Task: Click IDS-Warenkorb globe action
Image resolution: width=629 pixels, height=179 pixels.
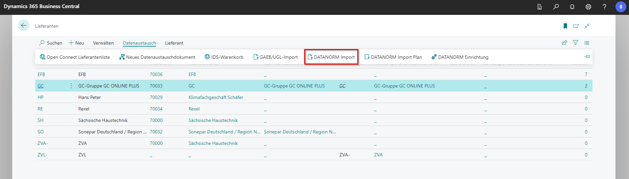Action: 224,57
